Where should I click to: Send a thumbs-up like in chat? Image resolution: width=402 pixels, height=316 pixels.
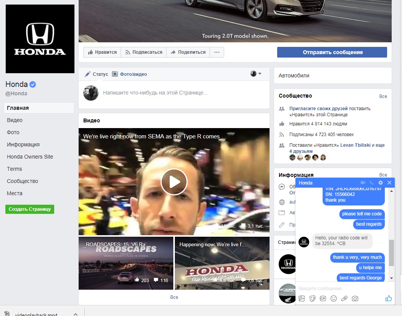388,298
